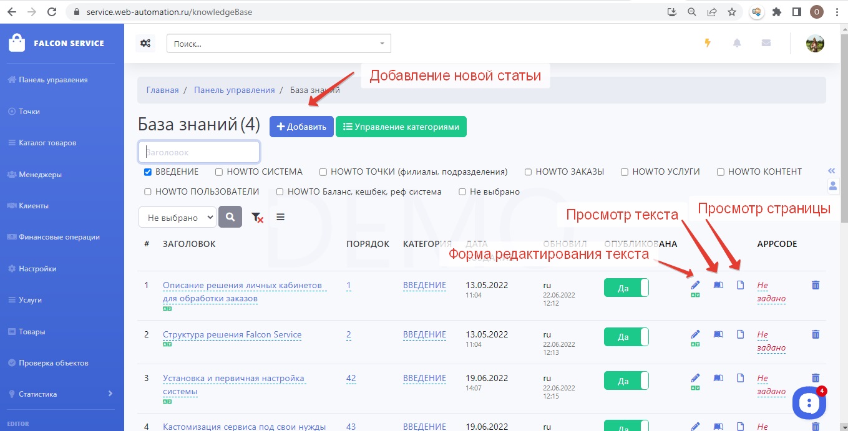Click the Добавить button
This screenshot has width=848, height=431.
point(301,127)
